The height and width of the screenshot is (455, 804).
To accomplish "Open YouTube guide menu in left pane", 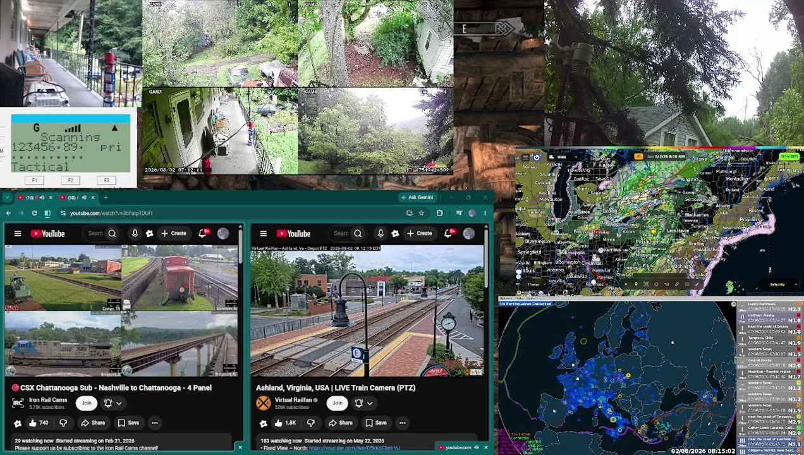I will [18, 234].
